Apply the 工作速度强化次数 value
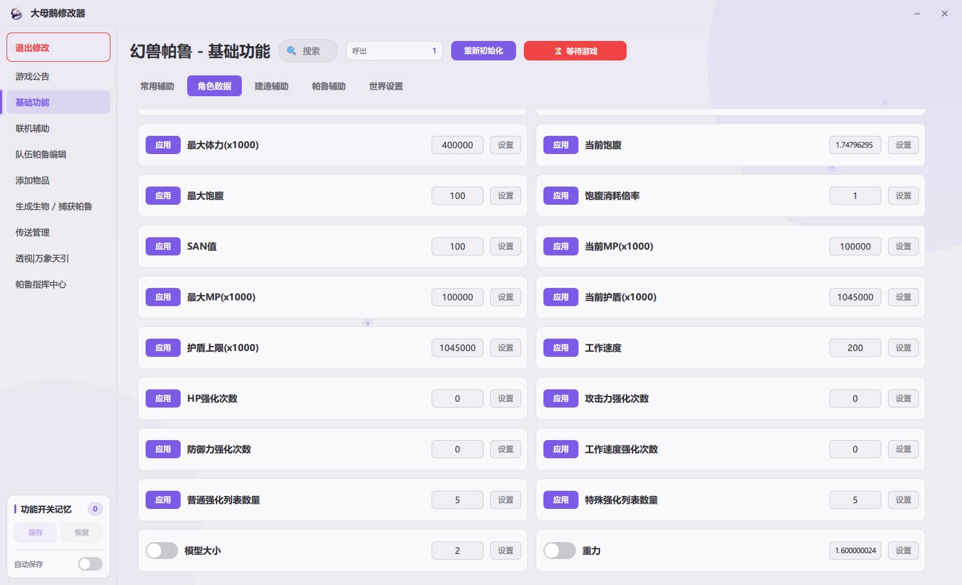962x585 pixels. point(561,449)
